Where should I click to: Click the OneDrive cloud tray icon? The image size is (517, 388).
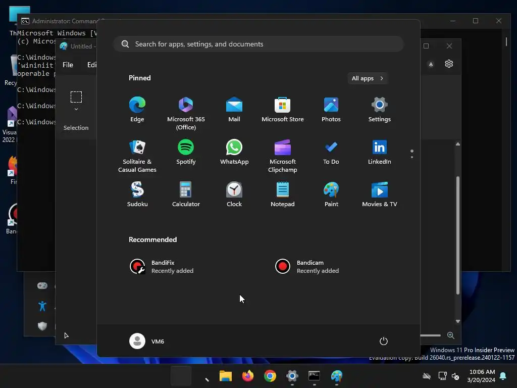point(427,376)
